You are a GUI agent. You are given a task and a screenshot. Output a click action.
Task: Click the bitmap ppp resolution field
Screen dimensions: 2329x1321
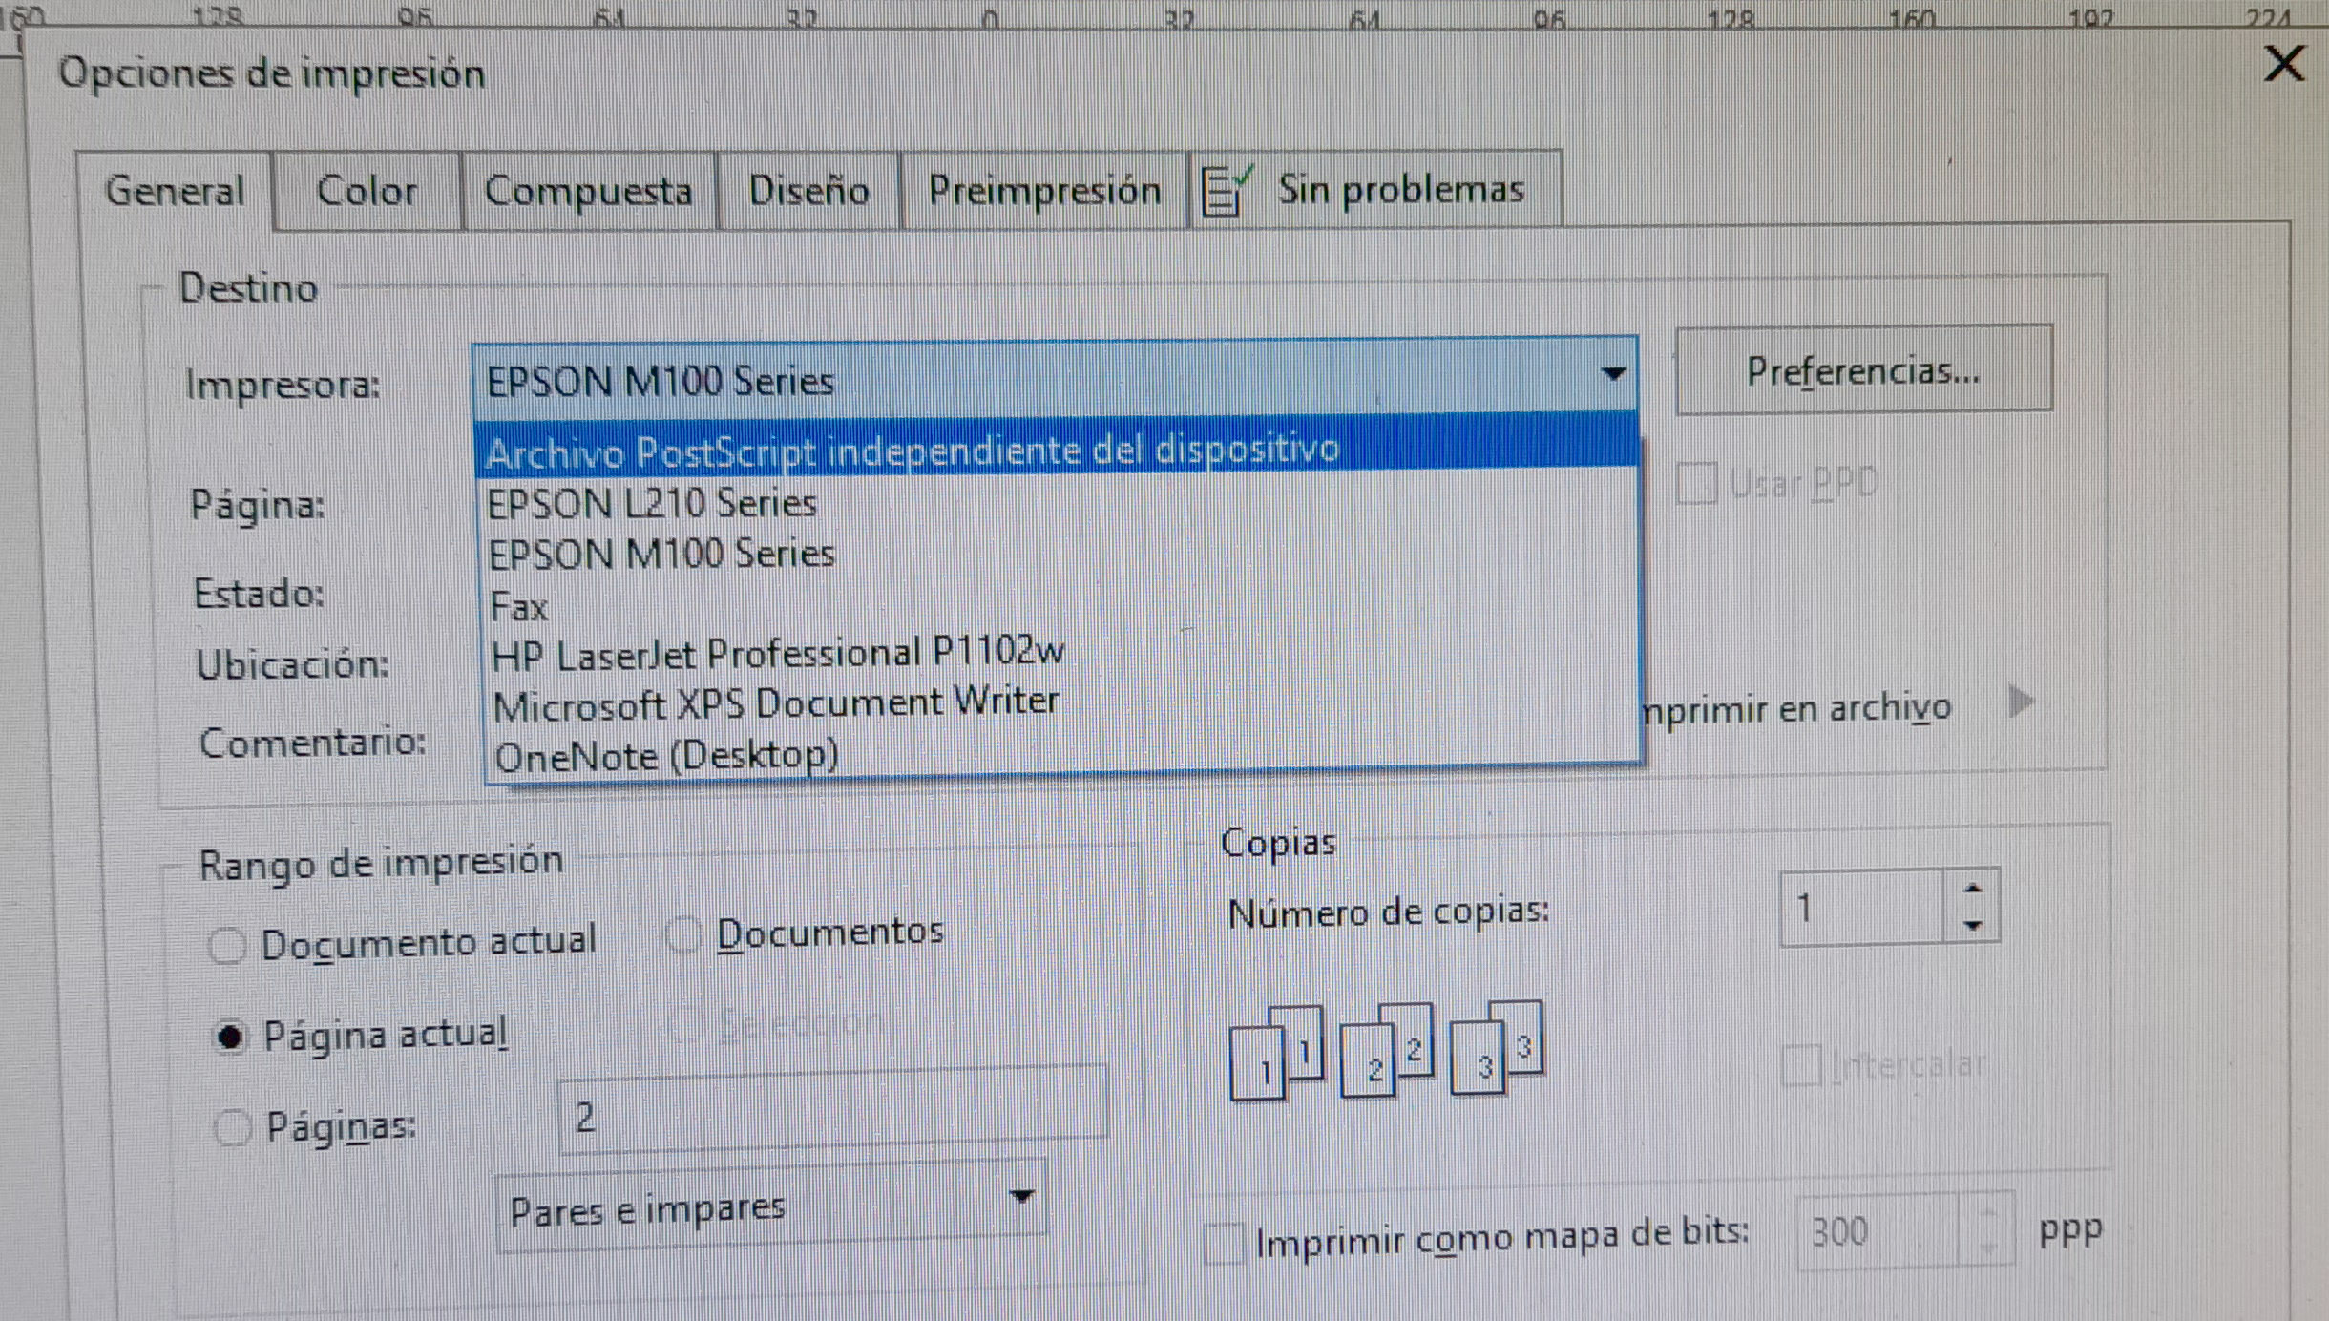1878,1231
